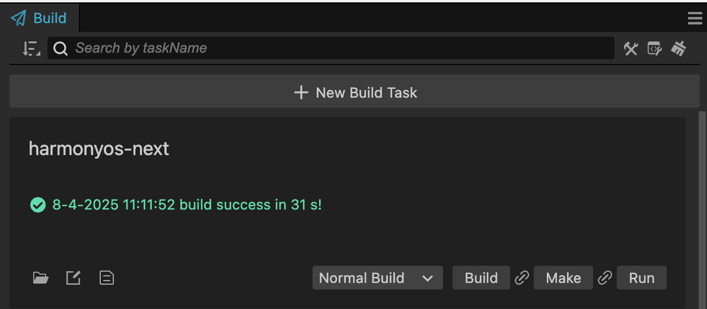Click the task list vertical scrollbar
This screenshot has width=707, height=309.
point(702,209)
